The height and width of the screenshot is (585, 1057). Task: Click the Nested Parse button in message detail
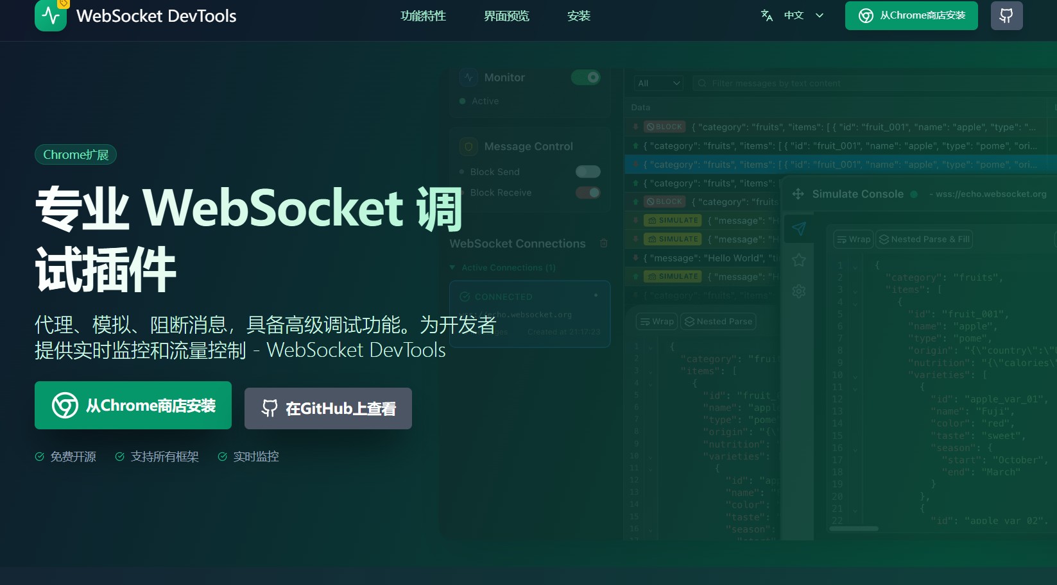718,322
